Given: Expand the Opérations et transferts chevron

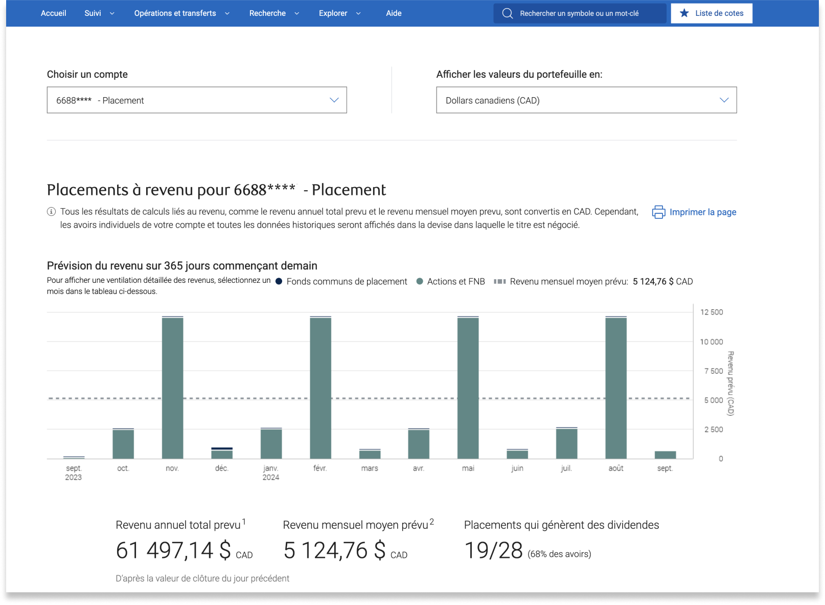Looking at the screenshot, I should click(227, 13).
